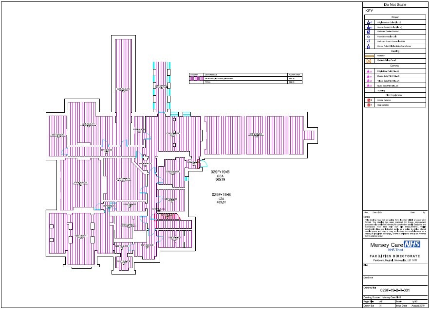The height and width of the screenshot is (309, 430).
Task: Click the 029F-19-B GEA area label
Action: 221,175
